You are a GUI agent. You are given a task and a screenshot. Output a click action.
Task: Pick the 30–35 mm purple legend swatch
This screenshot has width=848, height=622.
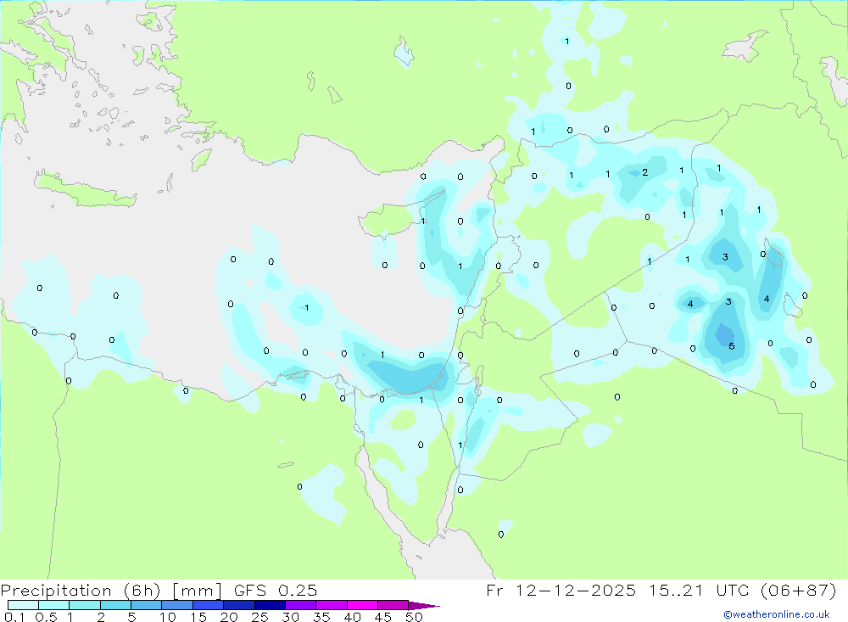tap(301, 605)
